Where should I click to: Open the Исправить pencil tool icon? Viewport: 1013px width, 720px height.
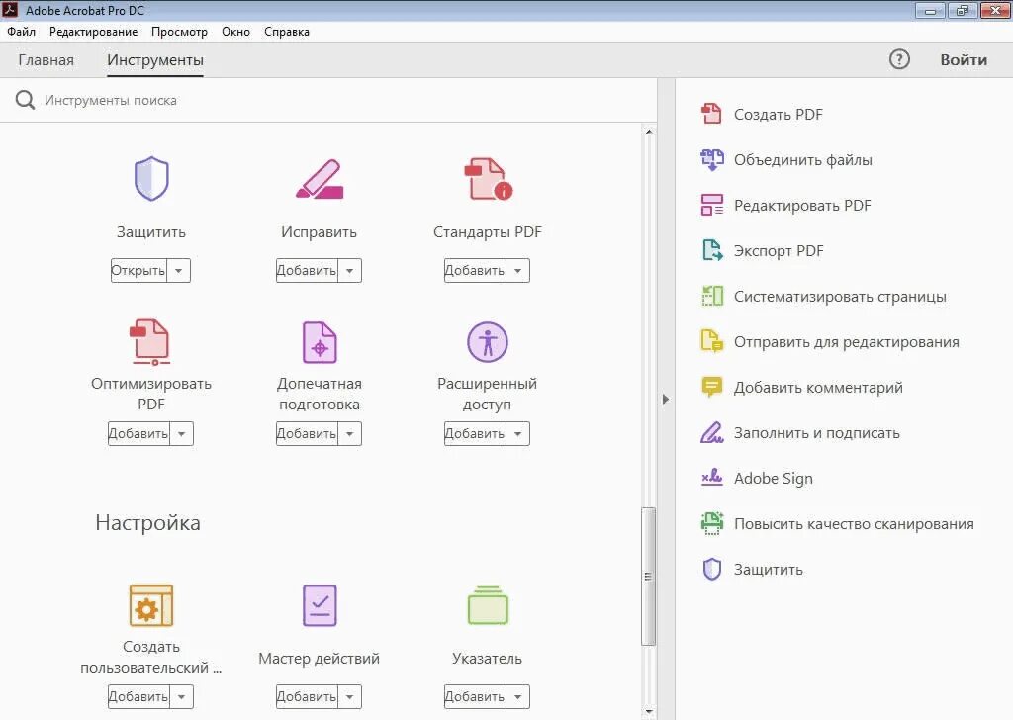point(318,178)
